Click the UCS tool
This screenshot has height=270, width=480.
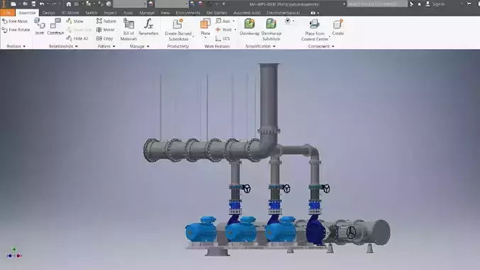[222, 38]
